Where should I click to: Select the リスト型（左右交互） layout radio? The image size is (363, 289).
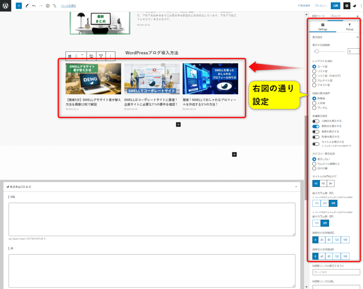click(314, 76)
